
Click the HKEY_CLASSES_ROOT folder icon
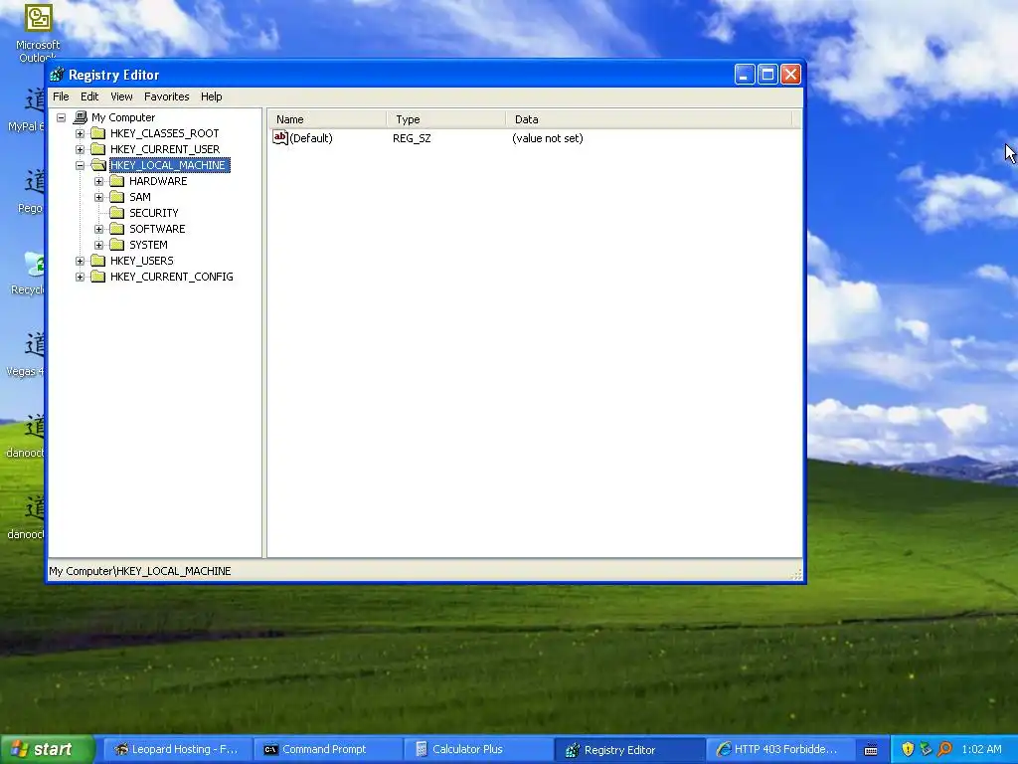click(x=98, y=133)
